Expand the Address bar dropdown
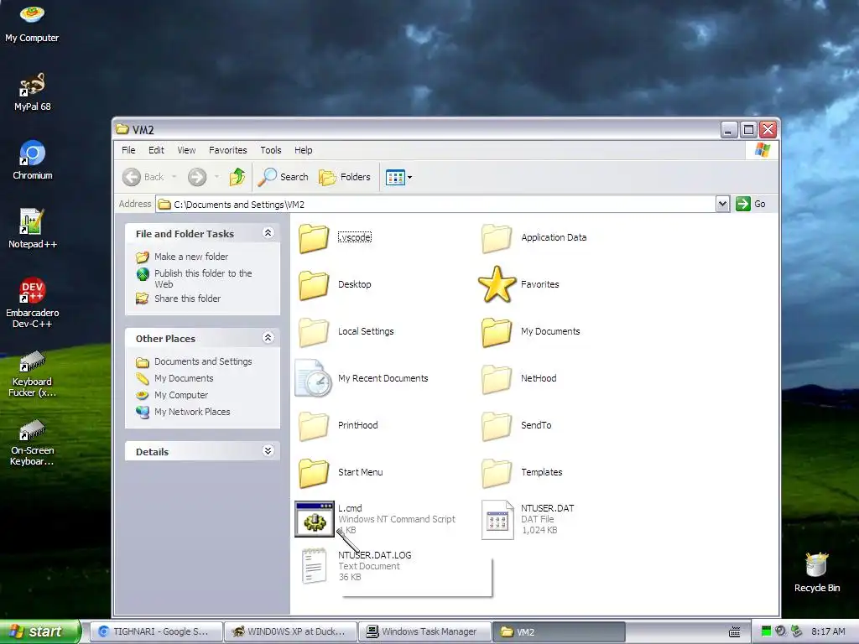The width and height of the screenshot is (859, 644). [722, 205]
